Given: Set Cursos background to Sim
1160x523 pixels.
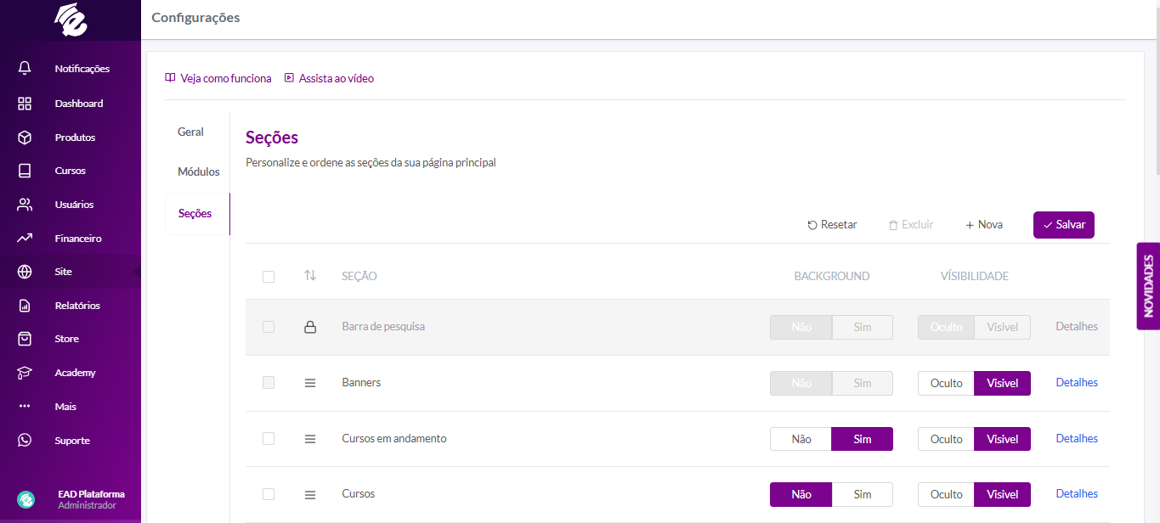Looking at the screenshot, I should point(862,494).
